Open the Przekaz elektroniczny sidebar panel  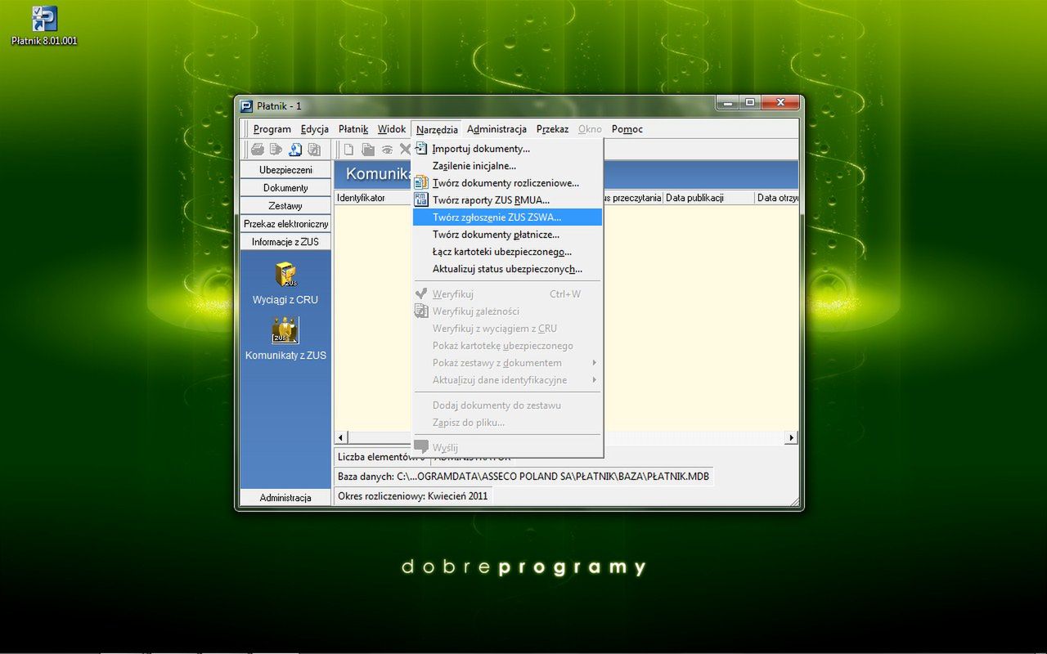point(285,224)
